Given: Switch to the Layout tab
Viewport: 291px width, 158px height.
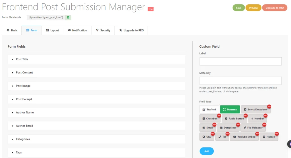Looking at the screenshot, I should click(x=53, y=30).
